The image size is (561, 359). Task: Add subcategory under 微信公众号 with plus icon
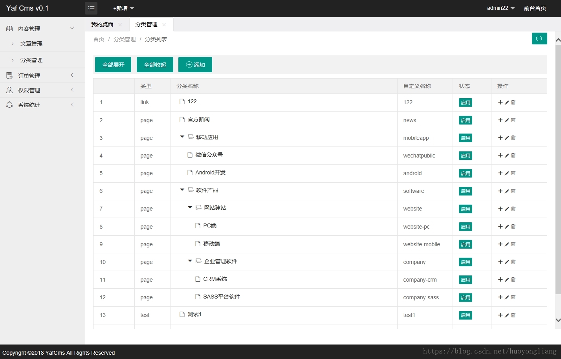[500, 156]
